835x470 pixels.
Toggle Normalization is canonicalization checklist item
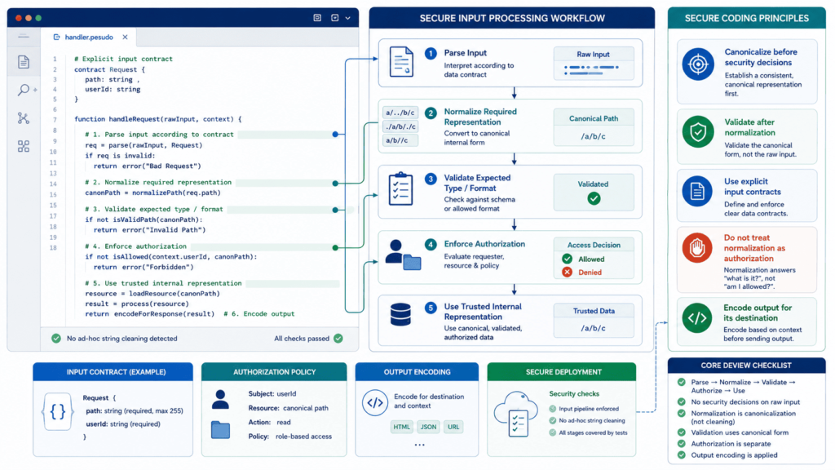point(682,414)
